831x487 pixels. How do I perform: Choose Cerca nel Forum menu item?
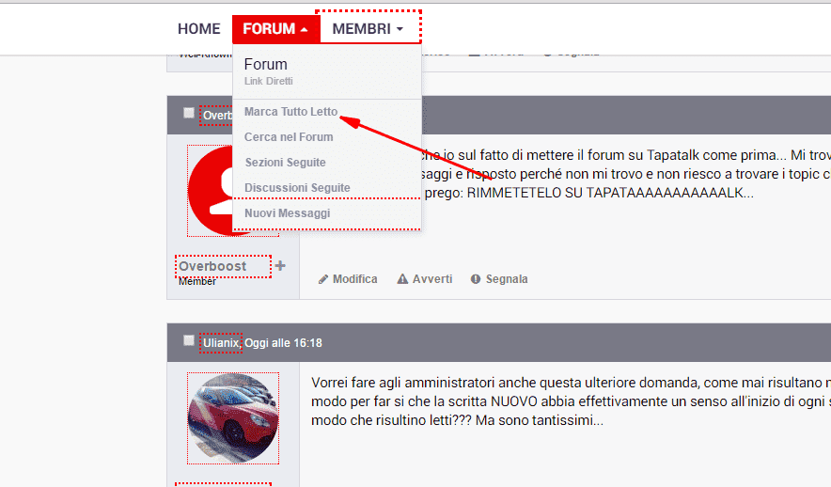(x=289, y=137)
